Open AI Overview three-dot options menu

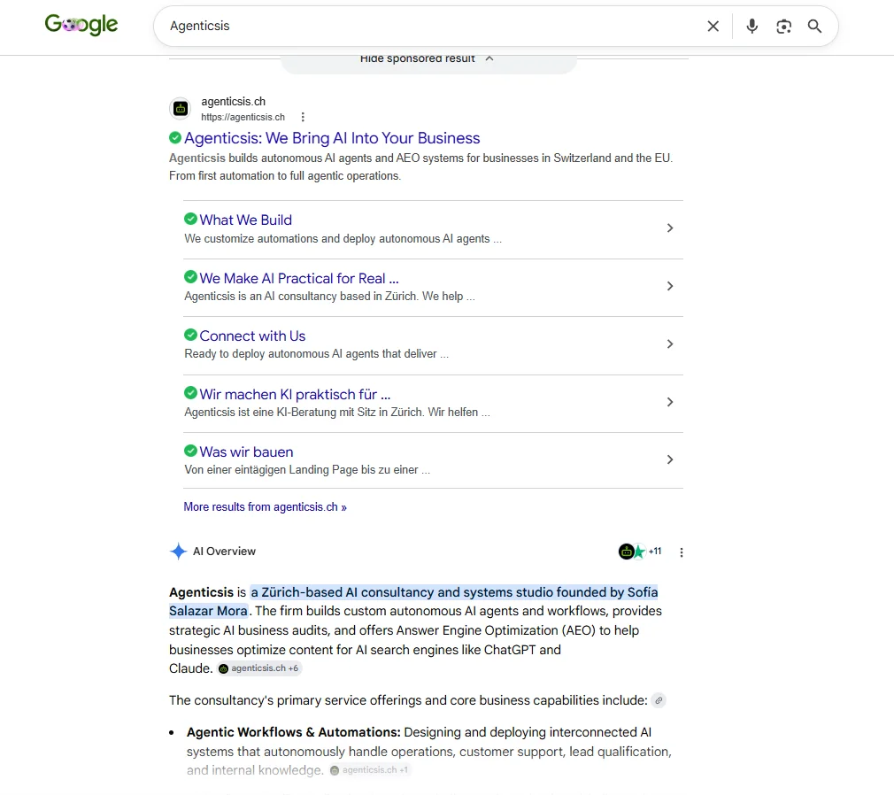682,552
